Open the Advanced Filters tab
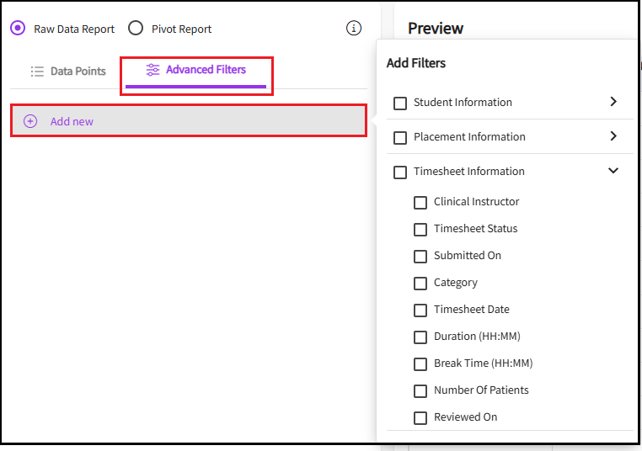Viewport: 642px width, 451px height. pos(196,70)
